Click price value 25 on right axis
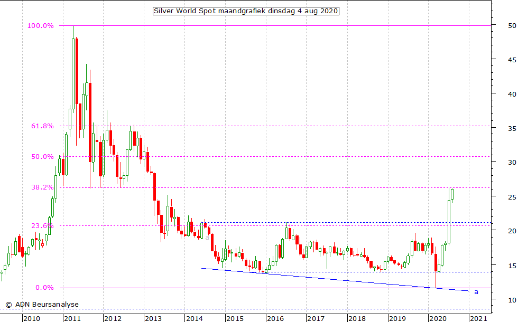This screenshot has height=322, width=518. pyautogui.click(x=512, y=197)
